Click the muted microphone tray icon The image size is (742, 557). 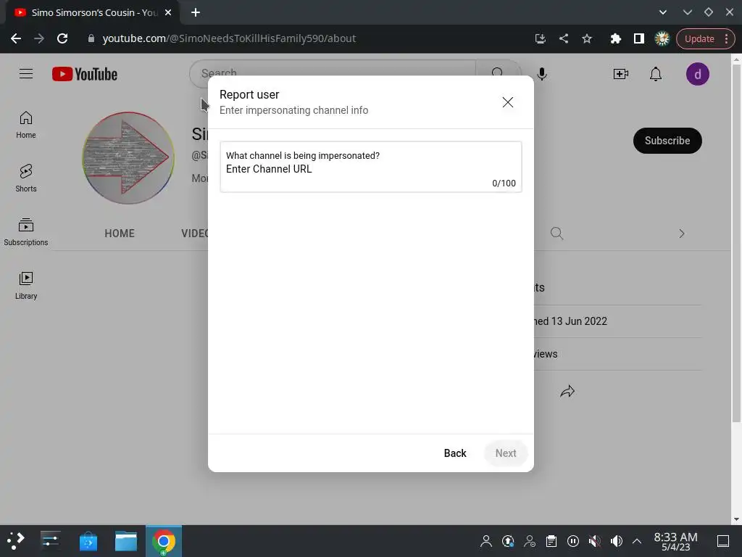pyautogui.click(x=594, y=541)
